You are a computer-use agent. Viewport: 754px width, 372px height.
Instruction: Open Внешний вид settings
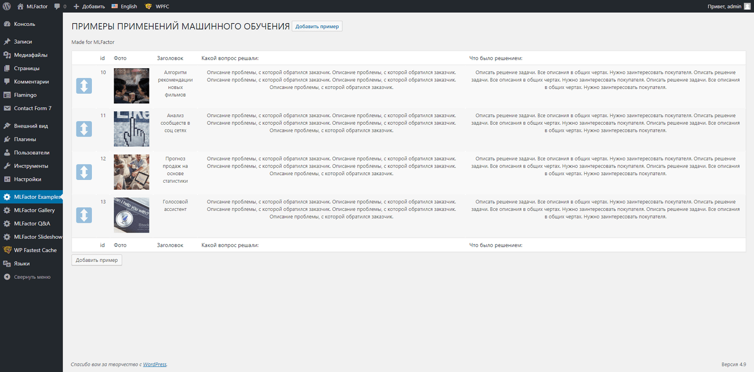tap(31, 126)
